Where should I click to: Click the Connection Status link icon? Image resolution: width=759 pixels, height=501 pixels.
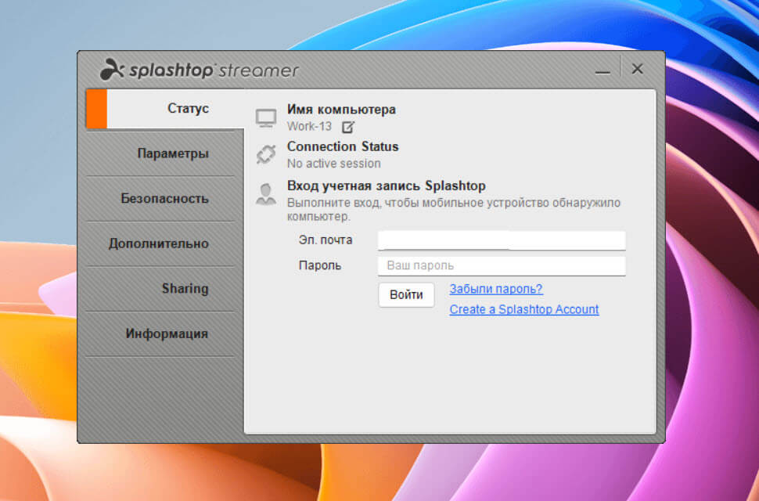point(266,154)
